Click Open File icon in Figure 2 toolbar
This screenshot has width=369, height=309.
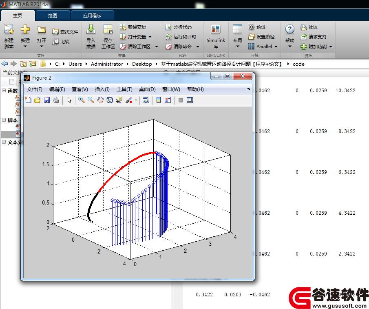pos(38,100)
